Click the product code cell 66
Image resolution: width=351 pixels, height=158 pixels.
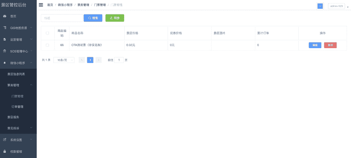(62, 45)
